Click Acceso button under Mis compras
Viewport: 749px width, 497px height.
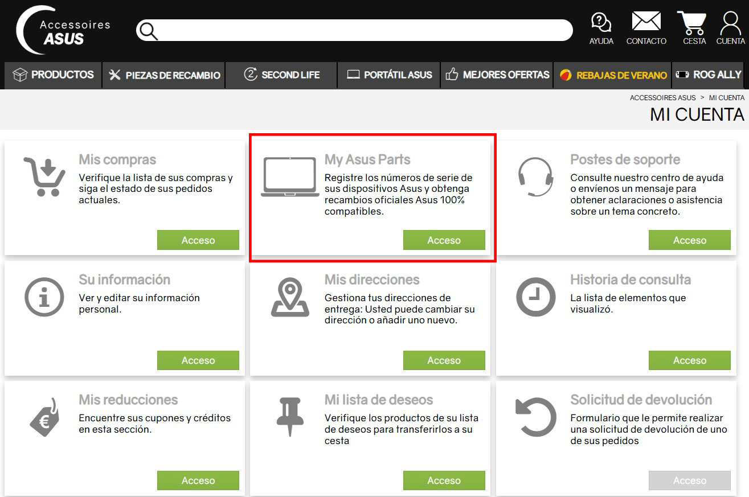click(198, 240)
